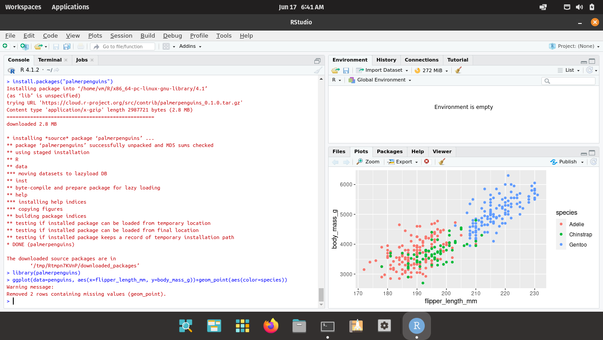This screenshot has width=603, height=340.
Task: Close the Terminal tab
Action: coord(66,60)
